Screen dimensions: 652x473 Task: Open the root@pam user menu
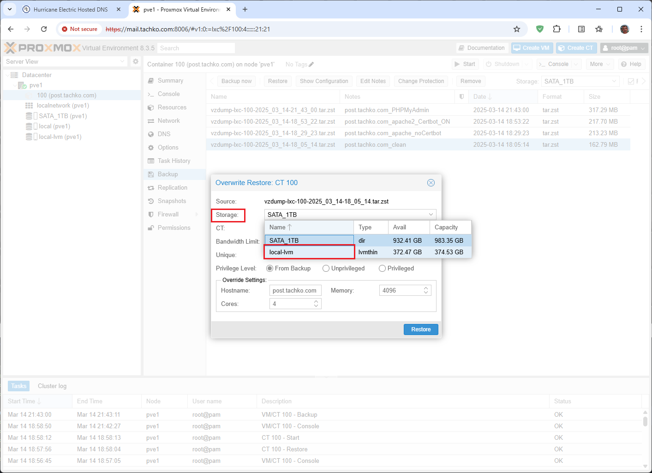(624, 48)
